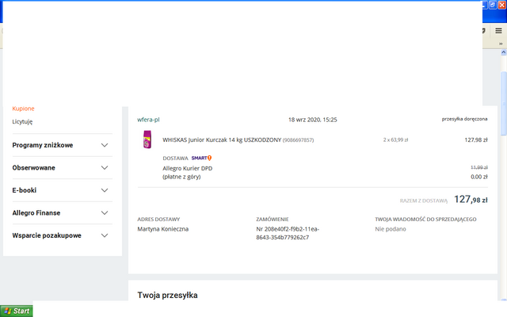Open the Licytuję bids link

[22, 122]
